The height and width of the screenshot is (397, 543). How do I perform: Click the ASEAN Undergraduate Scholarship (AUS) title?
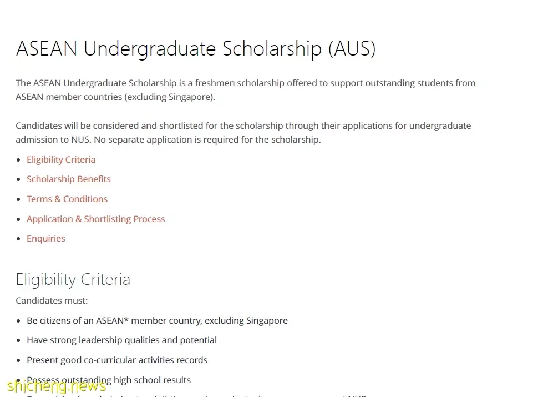196,48
